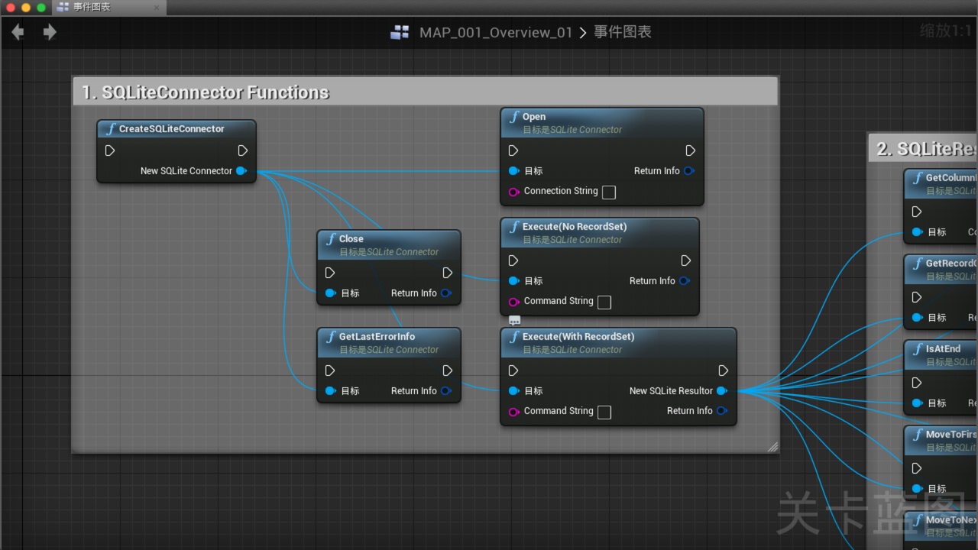Screen dimensions: 978x550
Task: Select the Execute(With RecordSet) node title
Action: pyautogui.click(x=578, y=337)
